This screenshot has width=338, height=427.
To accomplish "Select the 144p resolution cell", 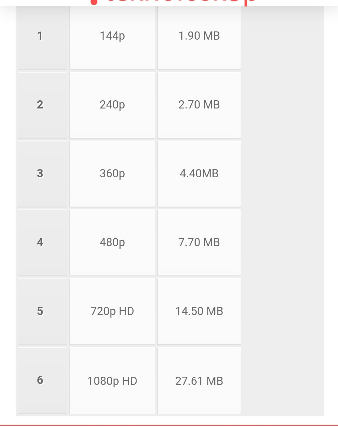I will (x=112, y=36).
